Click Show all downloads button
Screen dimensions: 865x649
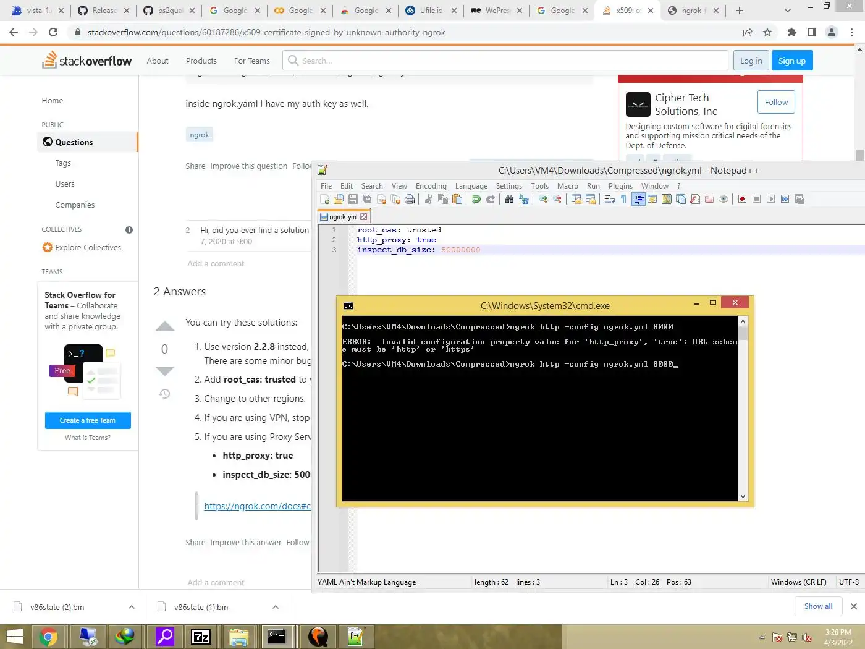tap(818, 606)
